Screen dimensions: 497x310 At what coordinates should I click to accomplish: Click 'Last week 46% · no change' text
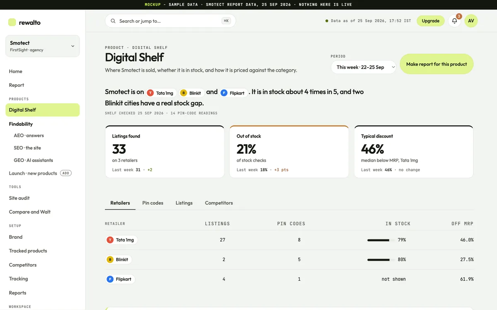(x=391, y=170)
